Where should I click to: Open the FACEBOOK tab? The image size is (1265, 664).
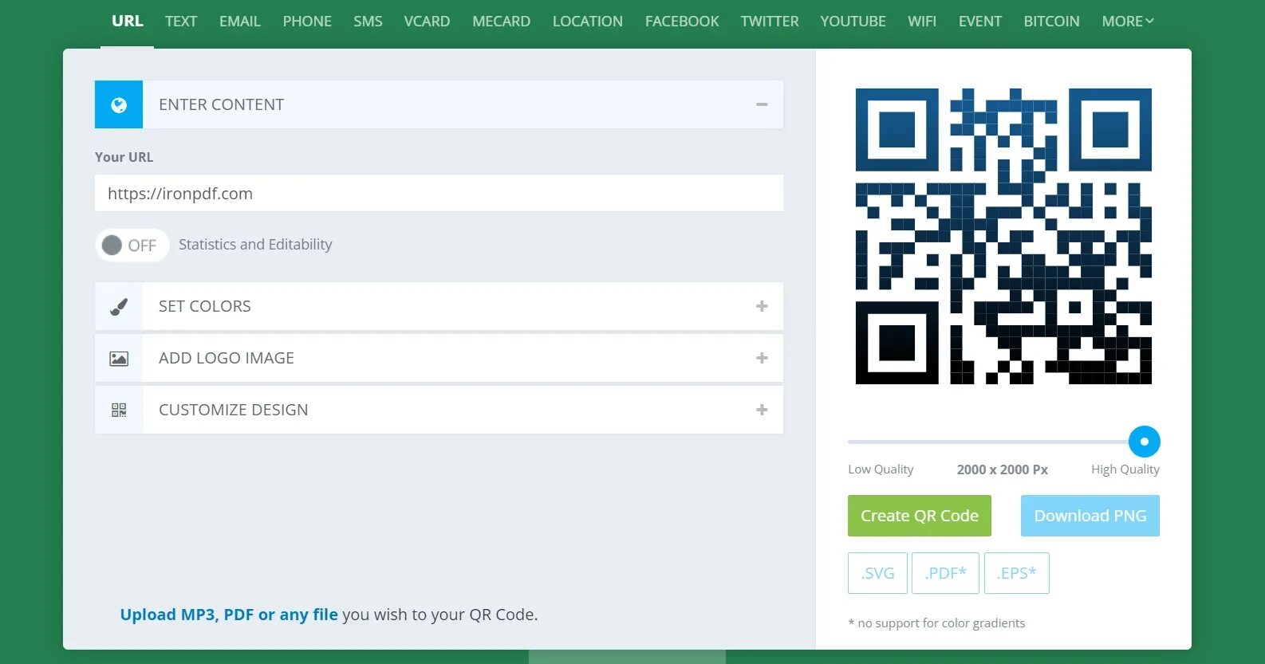point(682,22)
